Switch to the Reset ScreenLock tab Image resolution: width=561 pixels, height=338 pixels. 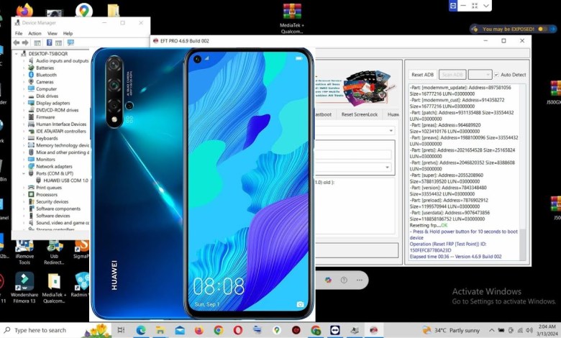359,114
